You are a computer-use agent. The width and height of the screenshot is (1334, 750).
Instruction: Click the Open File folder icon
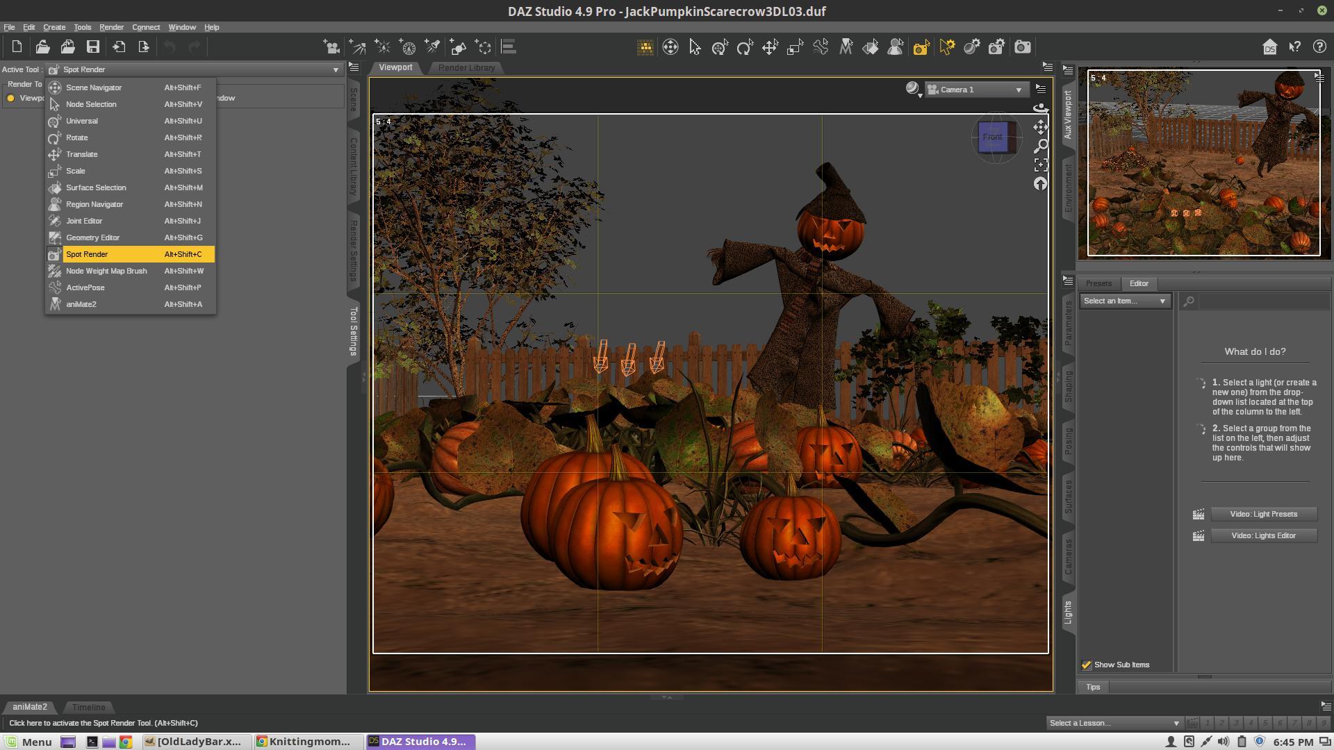point(42,47)
